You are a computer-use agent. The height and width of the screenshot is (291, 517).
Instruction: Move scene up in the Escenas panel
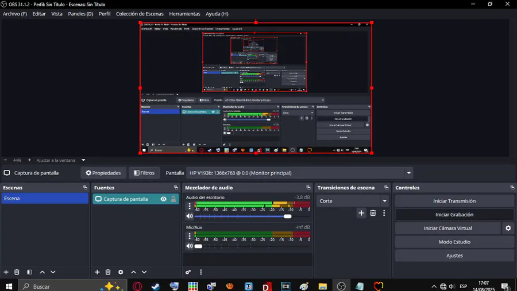42,272
